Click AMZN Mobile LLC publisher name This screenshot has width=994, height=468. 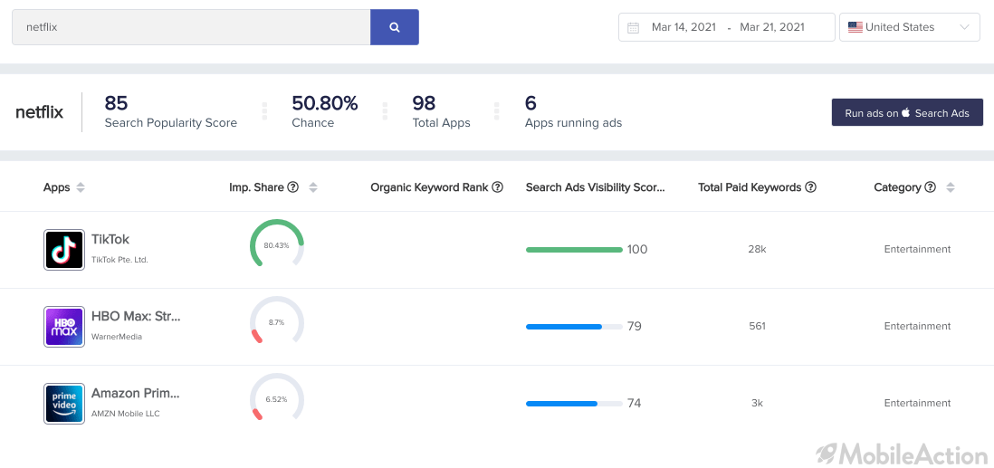[x=126, y=414]
